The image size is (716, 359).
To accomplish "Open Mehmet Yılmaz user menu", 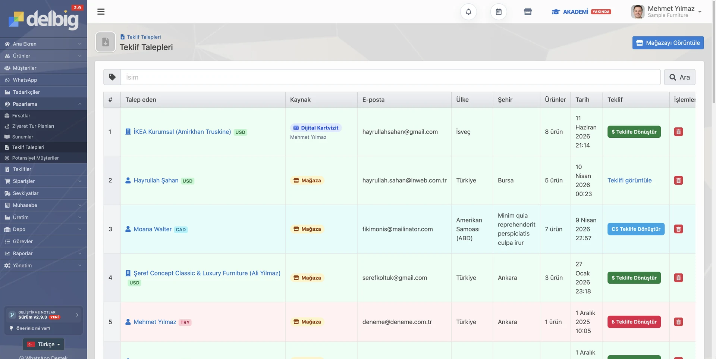I will [x=666, y=12].
